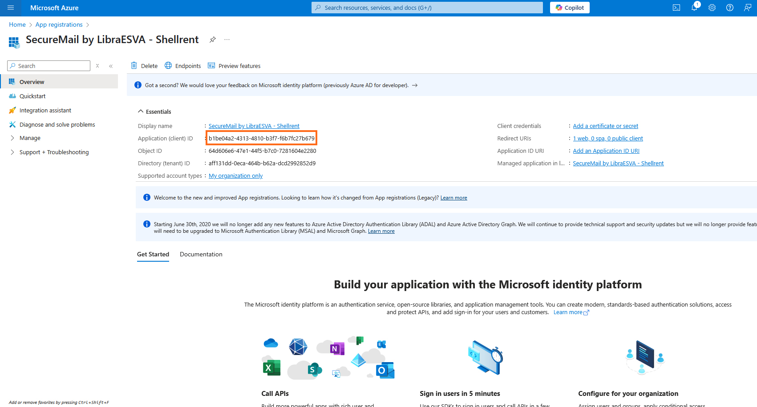Open Learn more external link under platform description
The width and height of the screenshot is (757, 407).
click(571, 312)
